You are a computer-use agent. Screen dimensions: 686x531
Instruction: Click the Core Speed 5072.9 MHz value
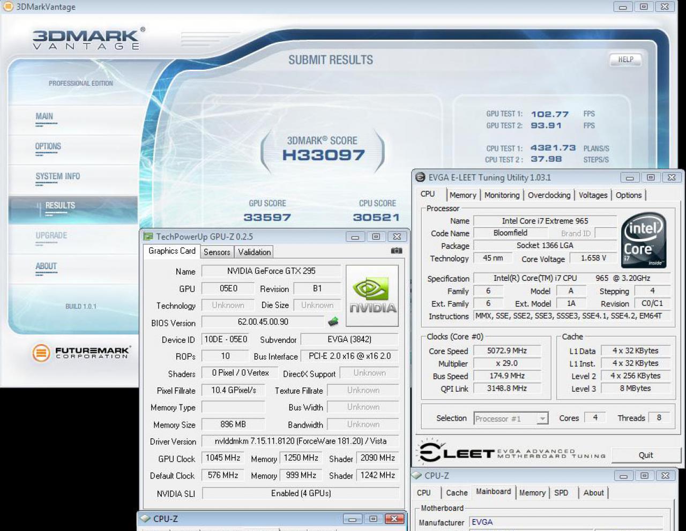507,351
